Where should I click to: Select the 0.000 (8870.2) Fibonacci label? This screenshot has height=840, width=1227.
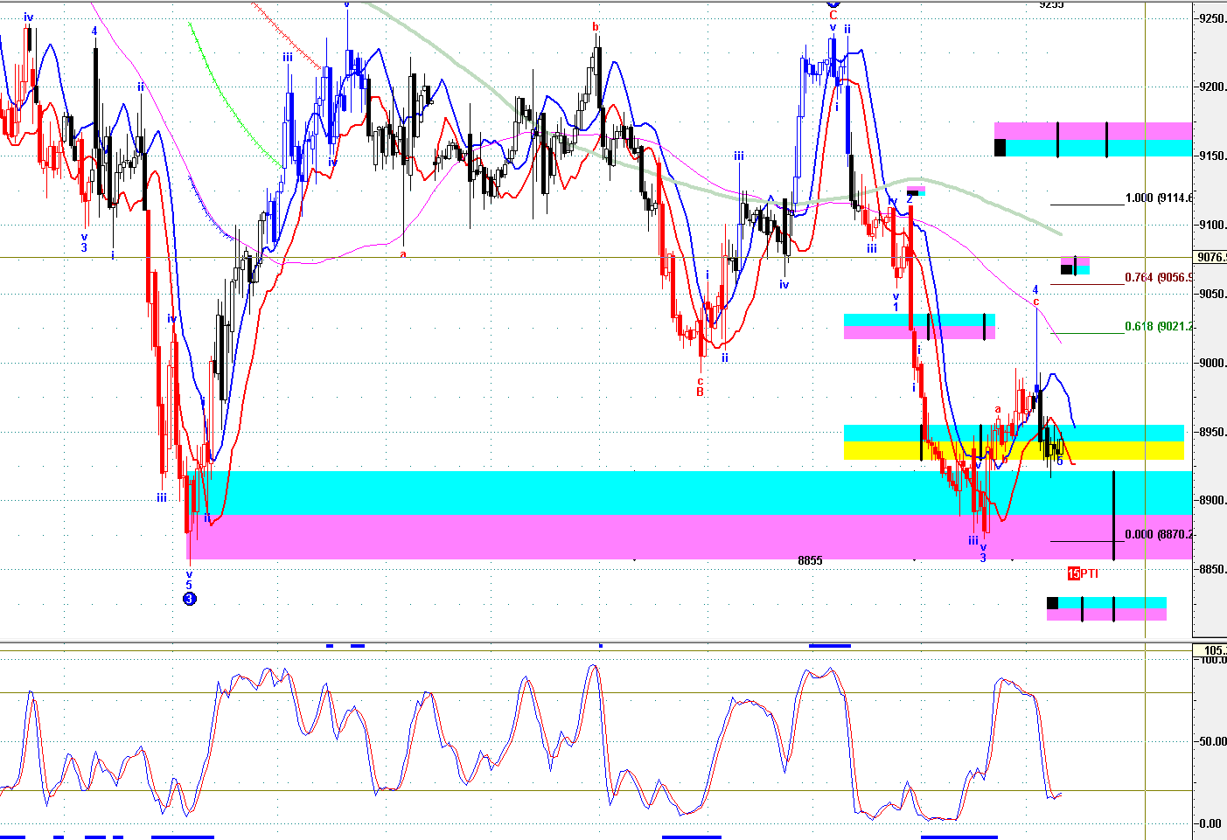pyautogui.click(x=1158, y=534)
